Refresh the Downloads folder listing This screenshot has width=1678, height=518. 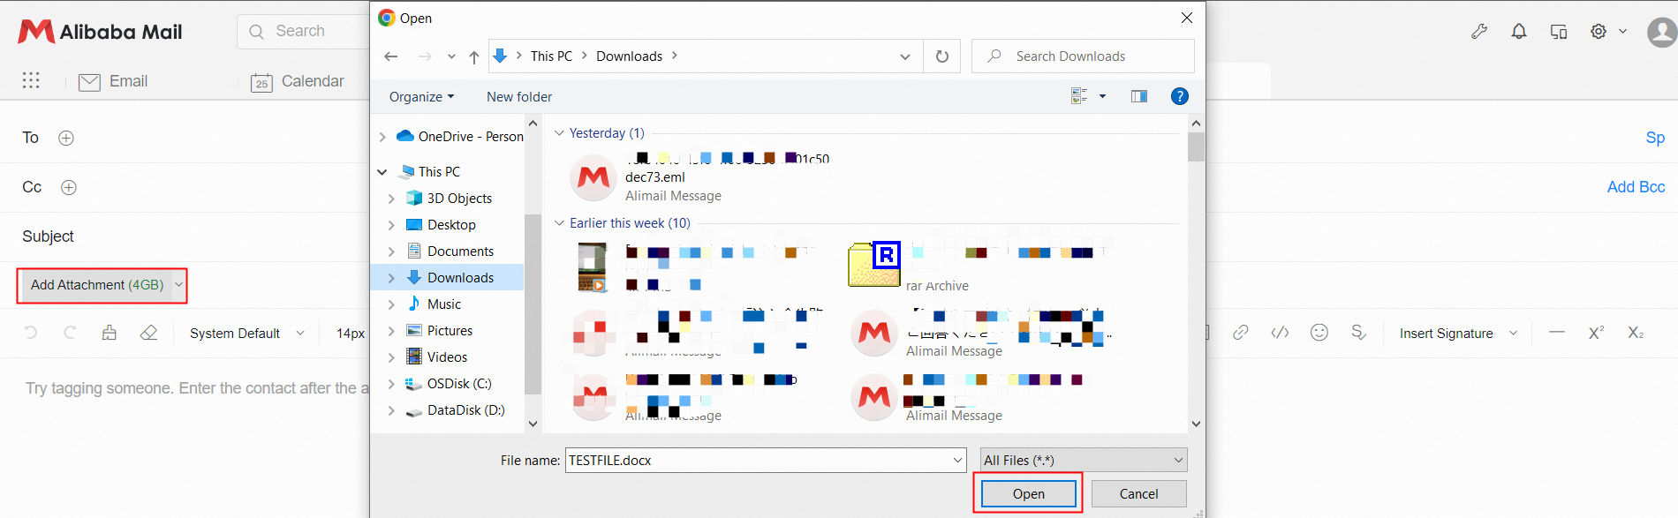pyautogui.click(x=942, y=56)
